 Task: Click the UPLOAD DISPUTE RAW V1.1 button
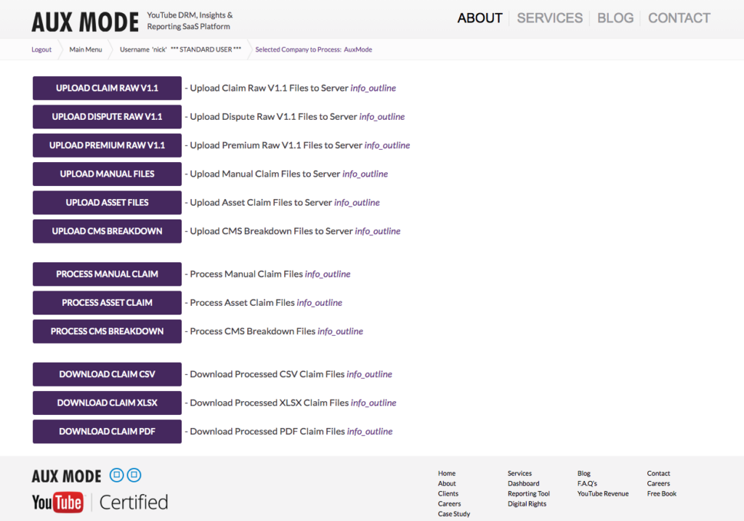click(x=108, y=117)
